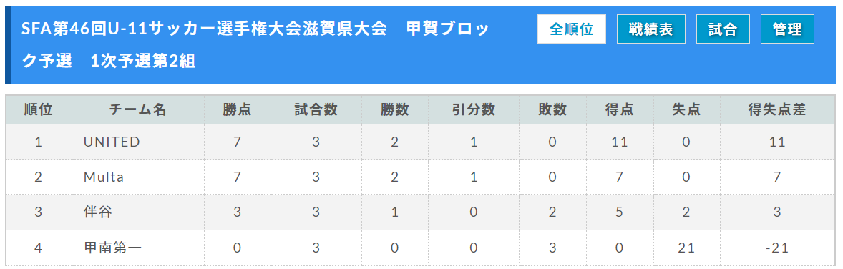The width and height of the screenshot is (843, 269).
Task: Click the 敗数 column header
Action: (x=552, y=110)
